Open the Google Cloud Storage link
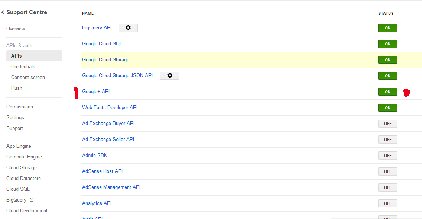422x219 pixels. [x=105, y=60]
